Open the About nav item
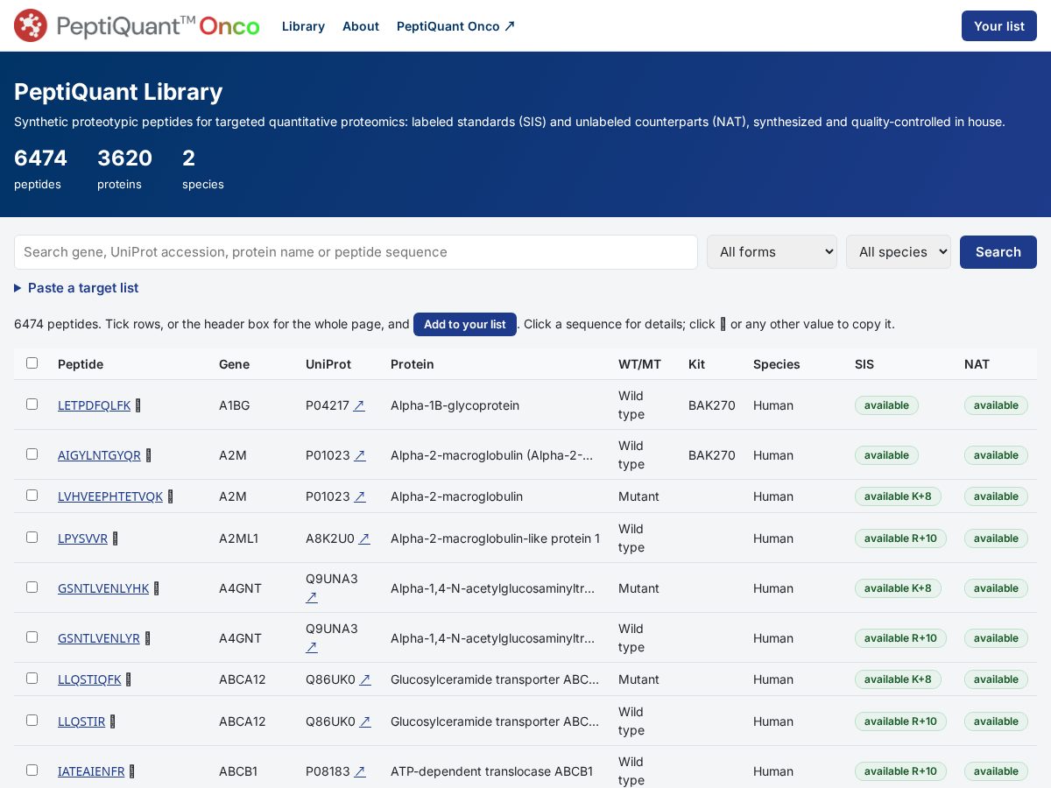 click(x=361, y=26)
